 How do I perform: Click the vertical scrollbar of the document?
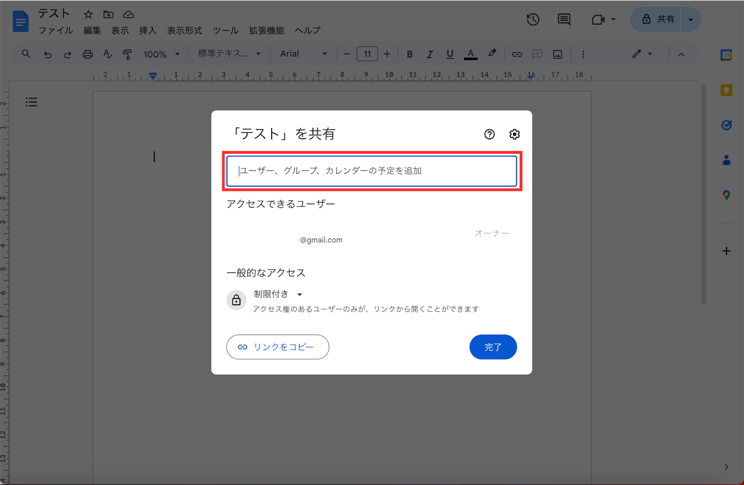click(x=704, y=194)
